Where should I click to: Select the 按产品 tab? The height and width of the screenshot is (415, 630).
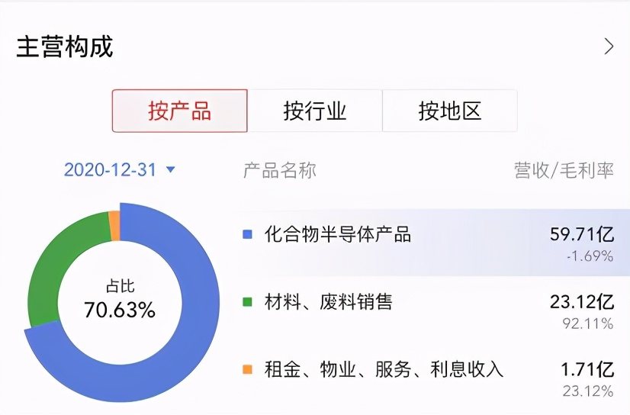[179, 111]
